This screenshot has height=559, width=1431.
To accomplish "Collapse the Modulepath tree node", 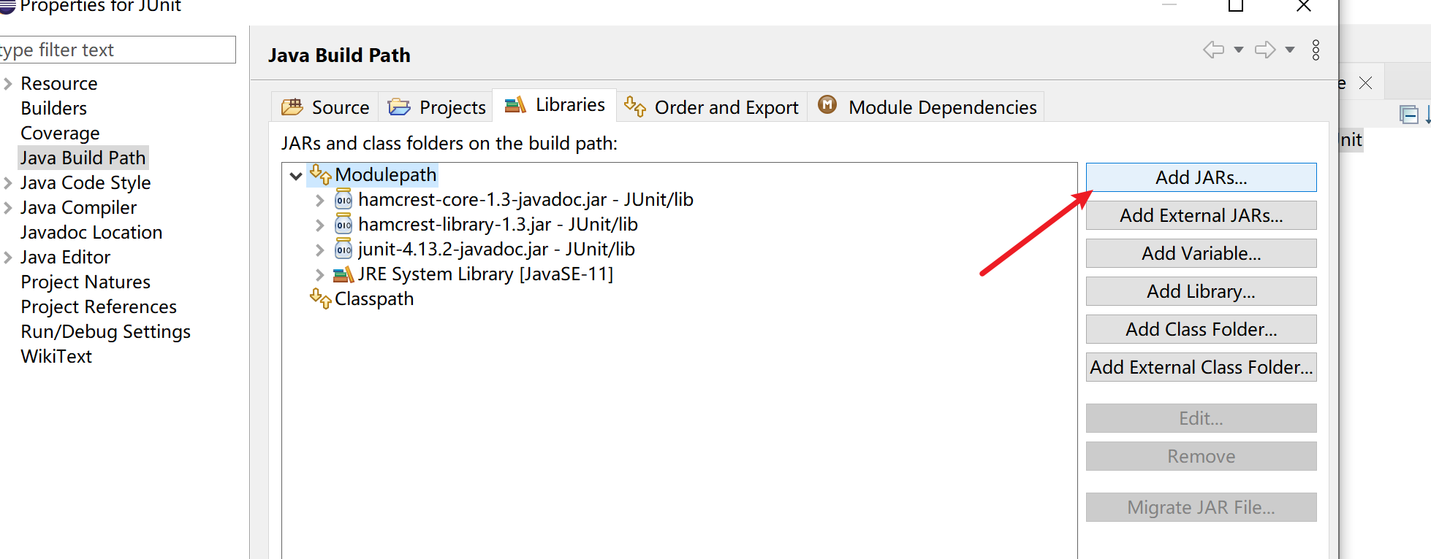I will (296, 175).
